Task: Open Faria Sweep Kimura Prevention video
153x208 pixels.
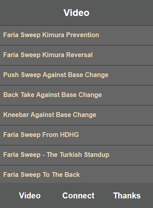Action: (76, 35)
